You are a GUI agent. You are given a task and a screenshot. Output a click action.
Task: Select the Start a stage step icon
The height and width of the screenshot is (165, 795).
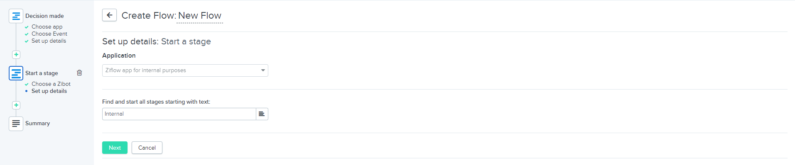coord(16,73)
